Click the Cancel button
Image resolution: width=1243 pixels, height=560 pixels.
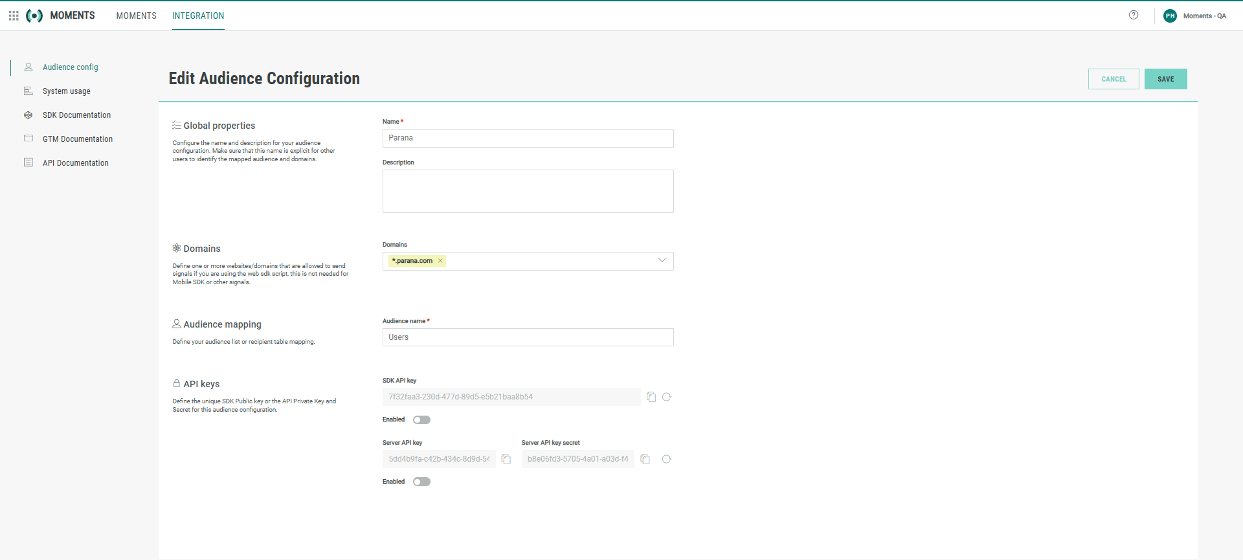click(1114, 79)
